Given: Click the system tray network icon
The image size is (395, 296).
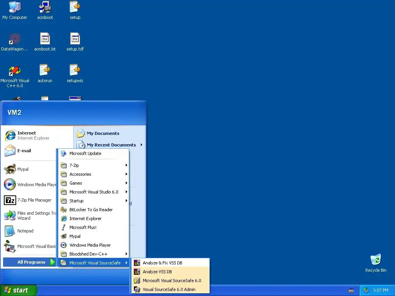Looking at the screenshot, I should 366,291.
